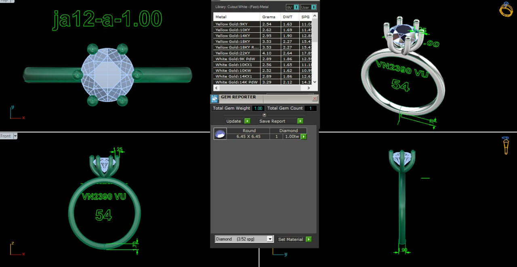Select the White Gold:14KX1 row
The image size is (517, 267).
tap(263, 76)
